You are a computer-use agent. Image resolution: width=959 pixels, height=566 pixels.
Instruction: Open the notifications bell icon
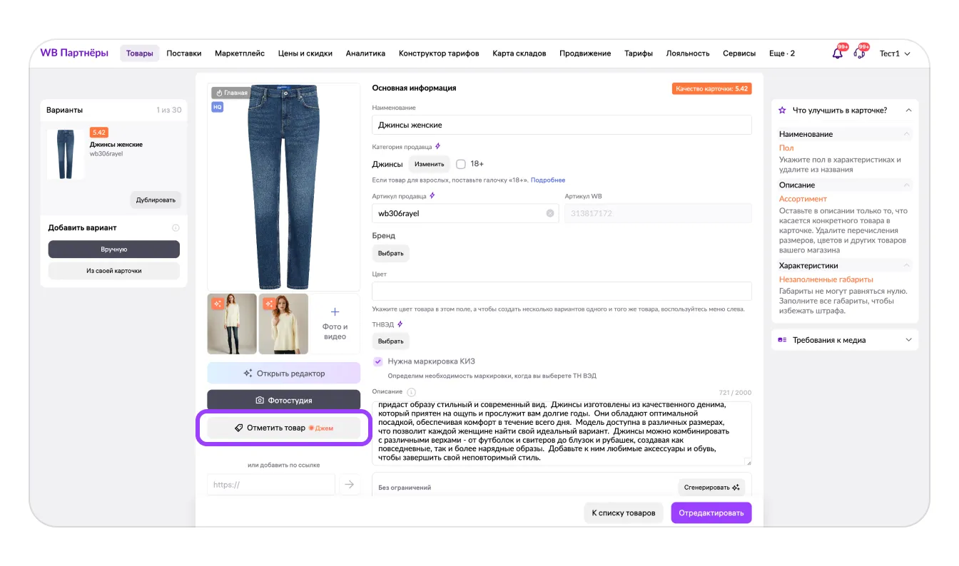coord(838,53)
